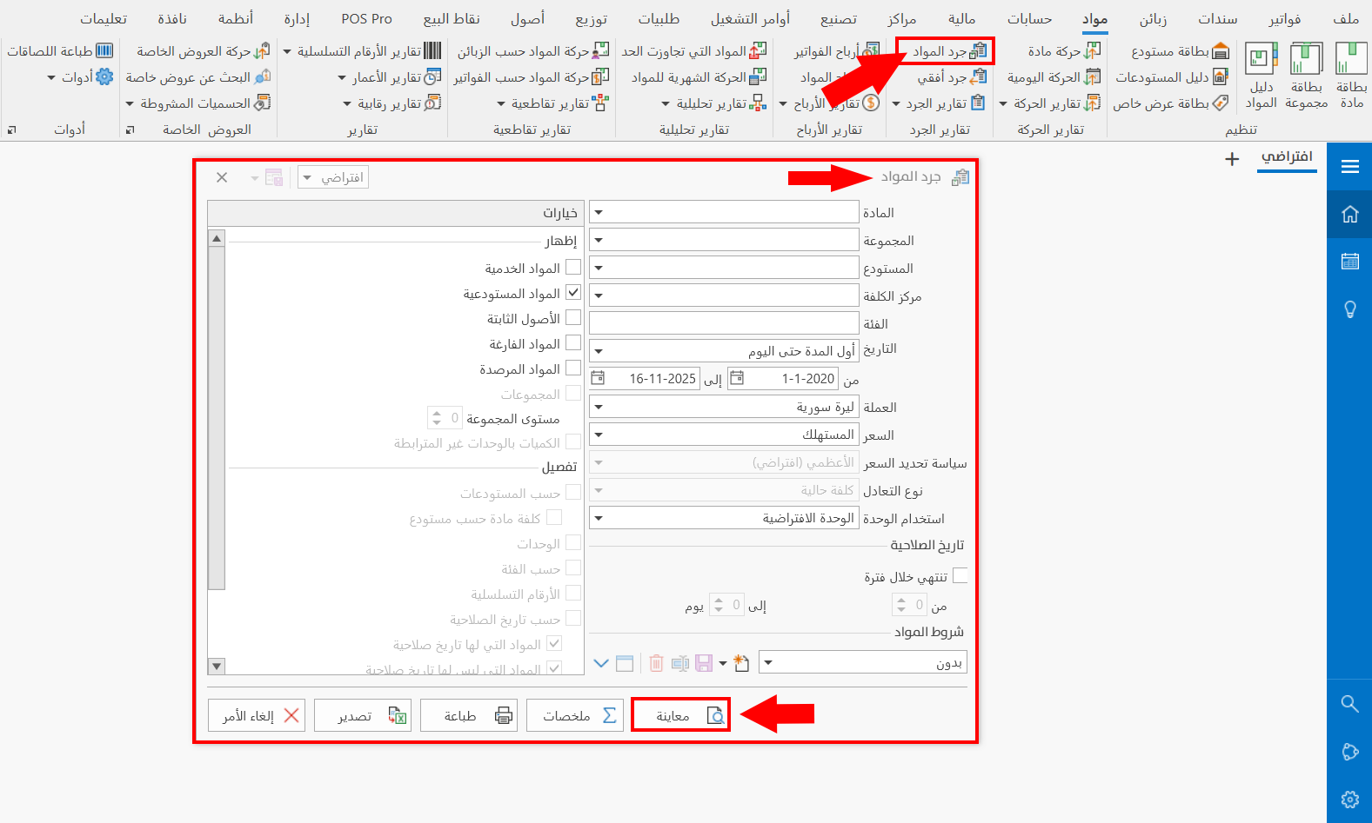1372x823 pixels.
Task: Enable the المواد الخدمية checkbox
Action: [572, 267]
